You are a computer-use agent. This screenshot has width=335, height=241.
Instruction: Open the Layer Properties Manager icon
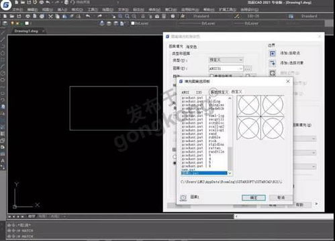(5, 23)
